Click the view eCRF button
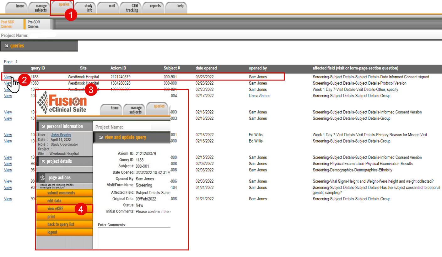This screenshot has height=257, width=442. [x=65, y=208]
